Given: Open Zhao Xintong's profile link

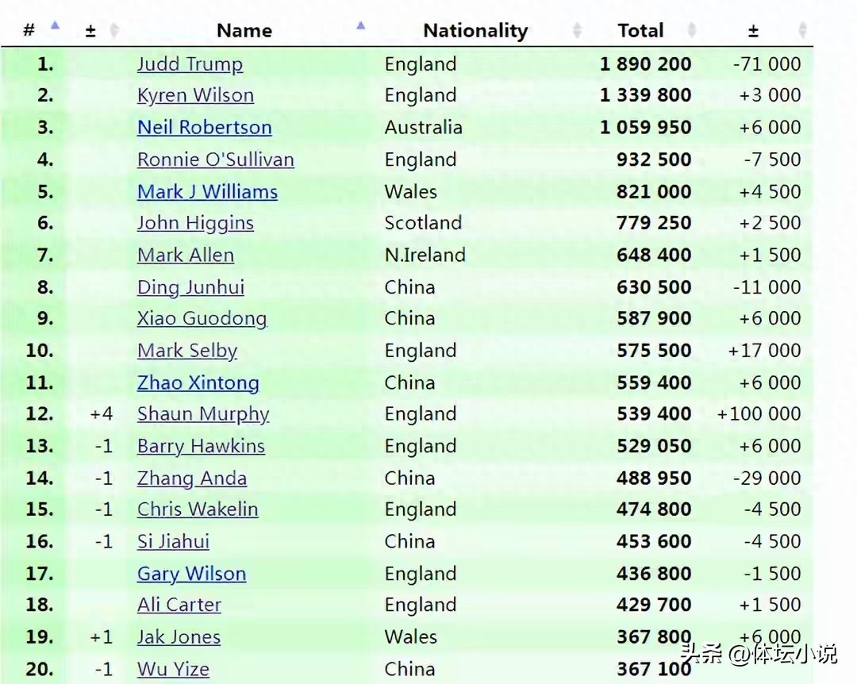Looking at the screenshot, I should 198,382.
